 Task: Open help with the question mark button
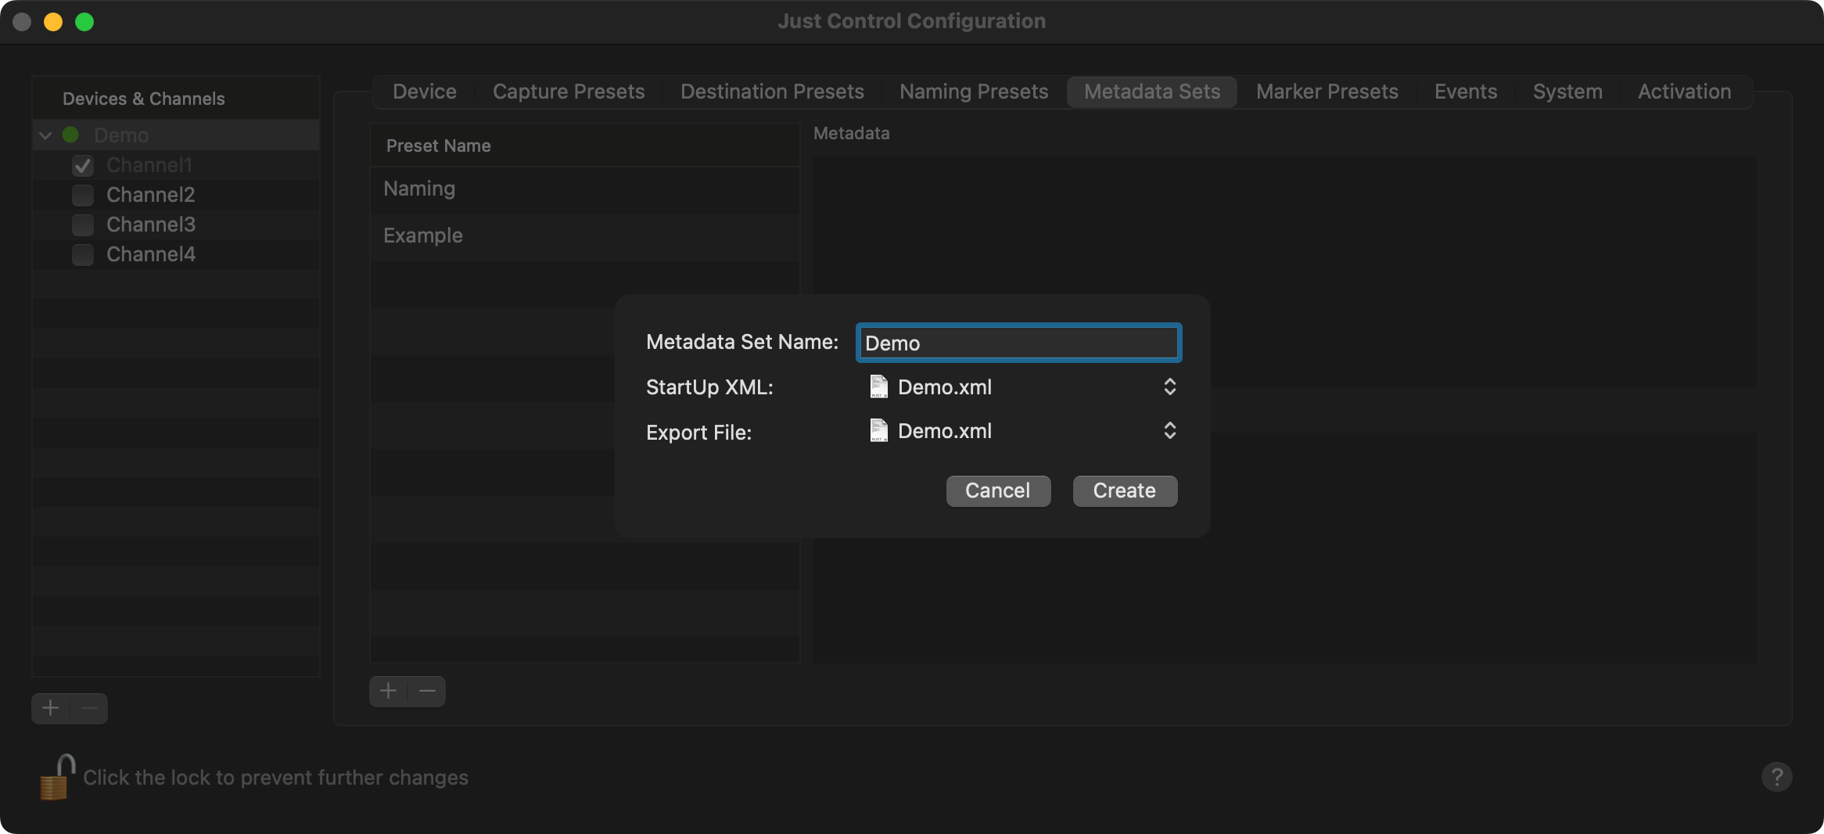pyautogui.click(x=1776, y=777)
